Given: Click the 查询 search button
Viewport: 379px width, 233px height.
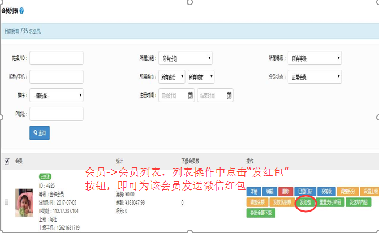Looking at the screenshot, I should [39, 133].
